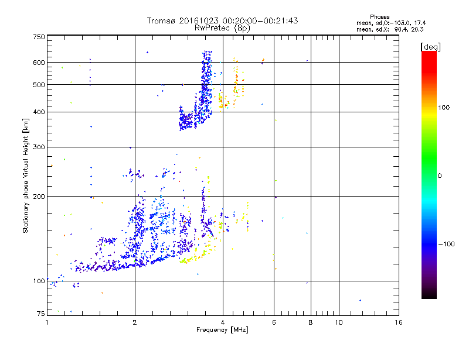Click the y-axis tick label "600"

pos(39,63)
